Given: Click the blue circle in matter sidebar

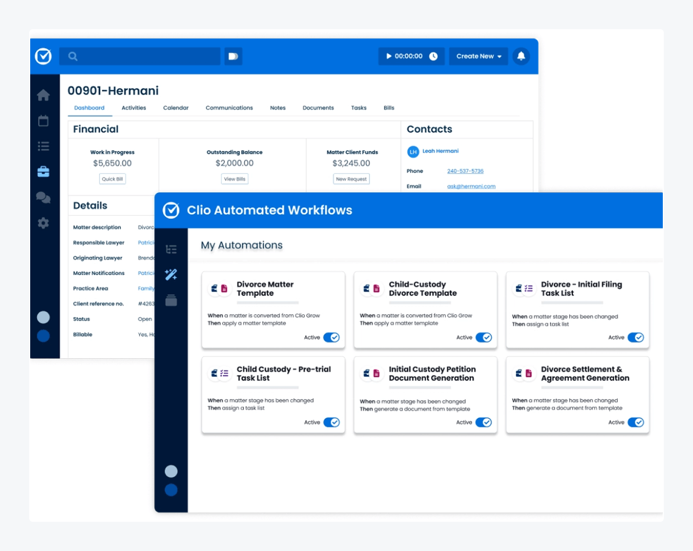Looking at the screenshot, I should point(44,336).
